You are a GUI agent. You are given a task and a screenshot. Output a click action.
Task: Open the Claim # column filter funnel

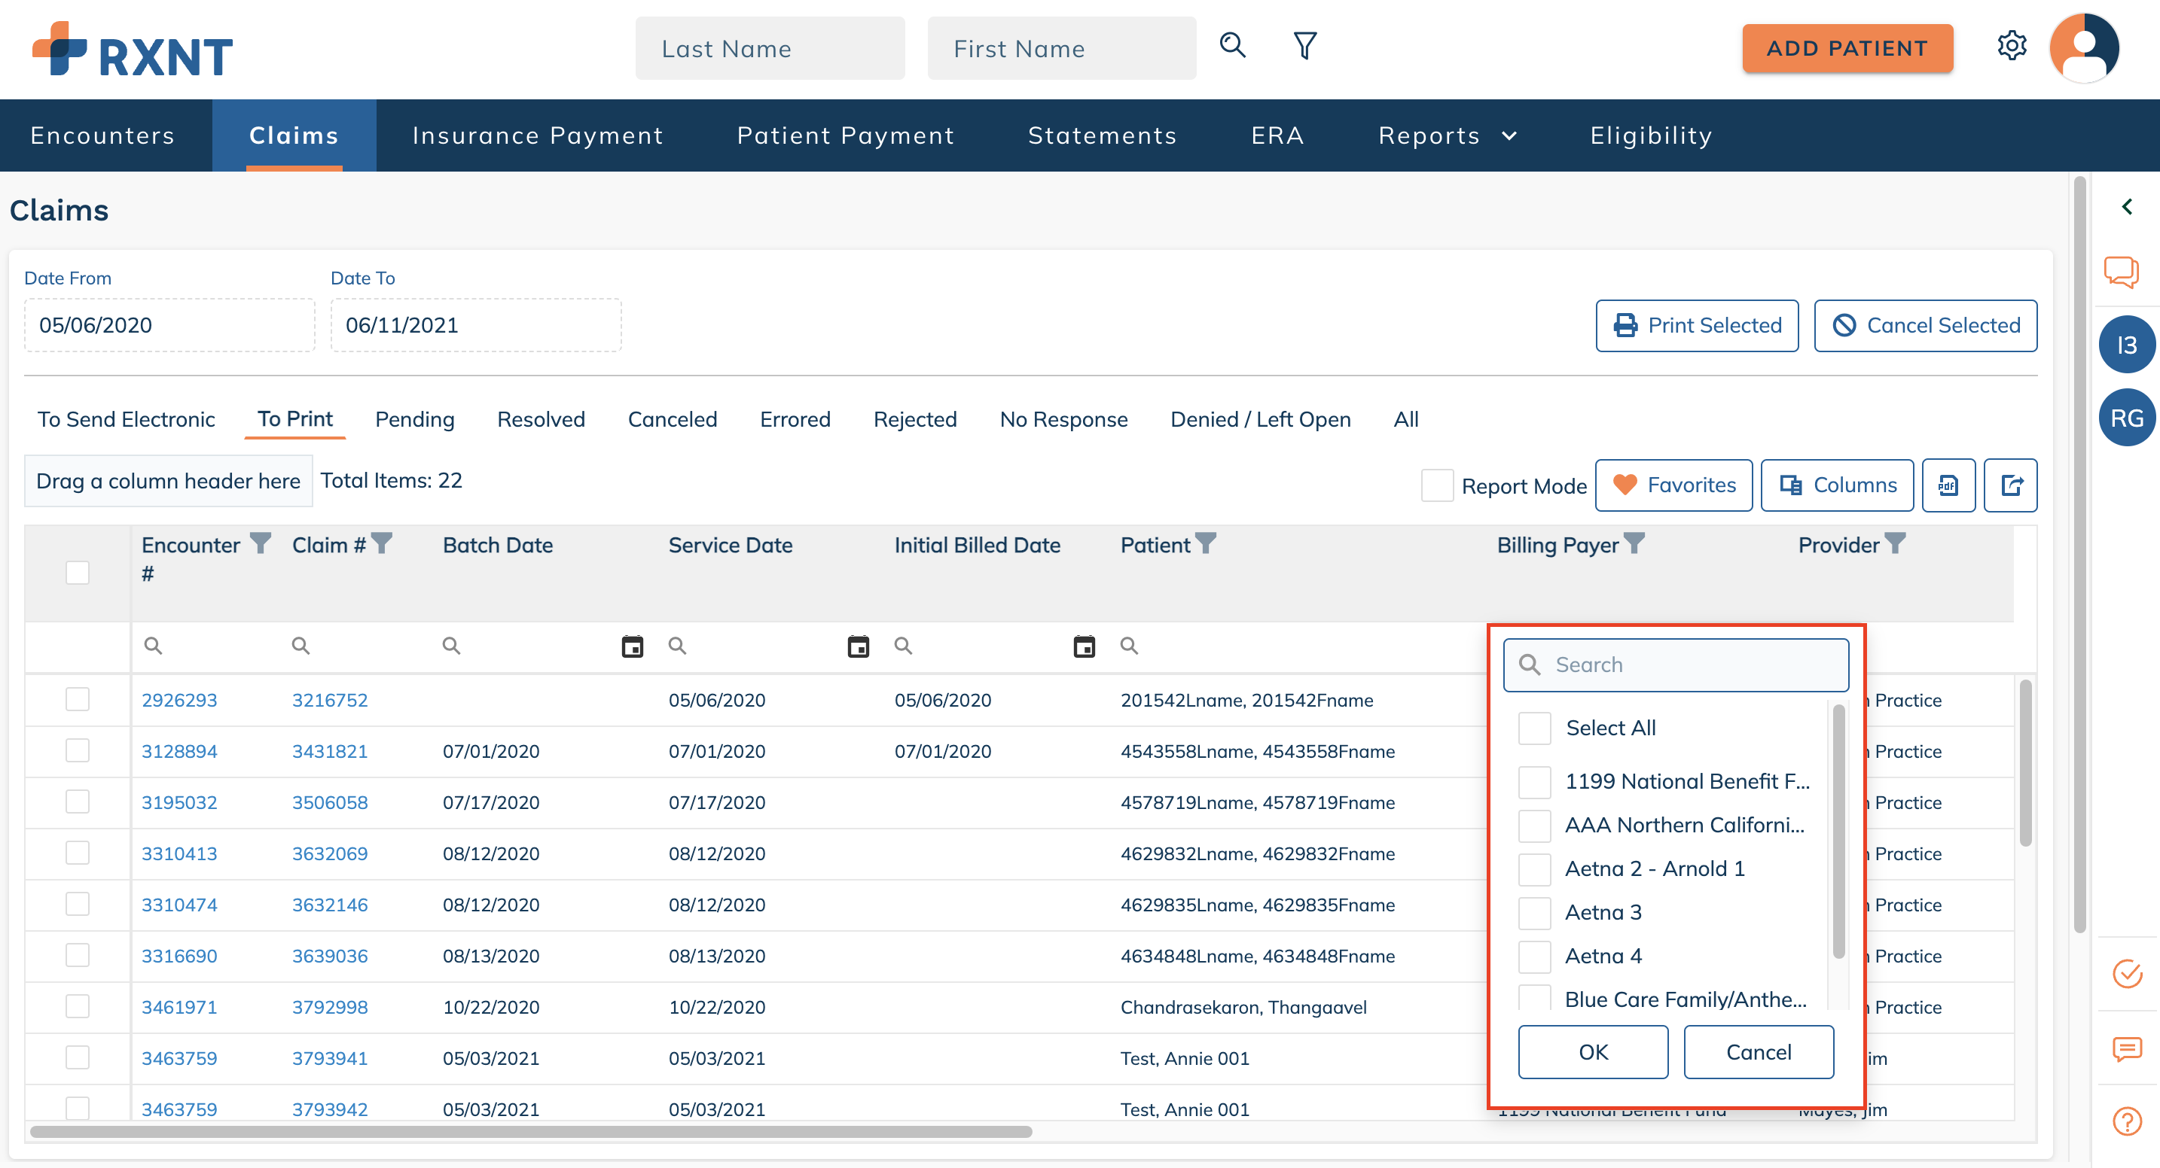coord(382,544)
